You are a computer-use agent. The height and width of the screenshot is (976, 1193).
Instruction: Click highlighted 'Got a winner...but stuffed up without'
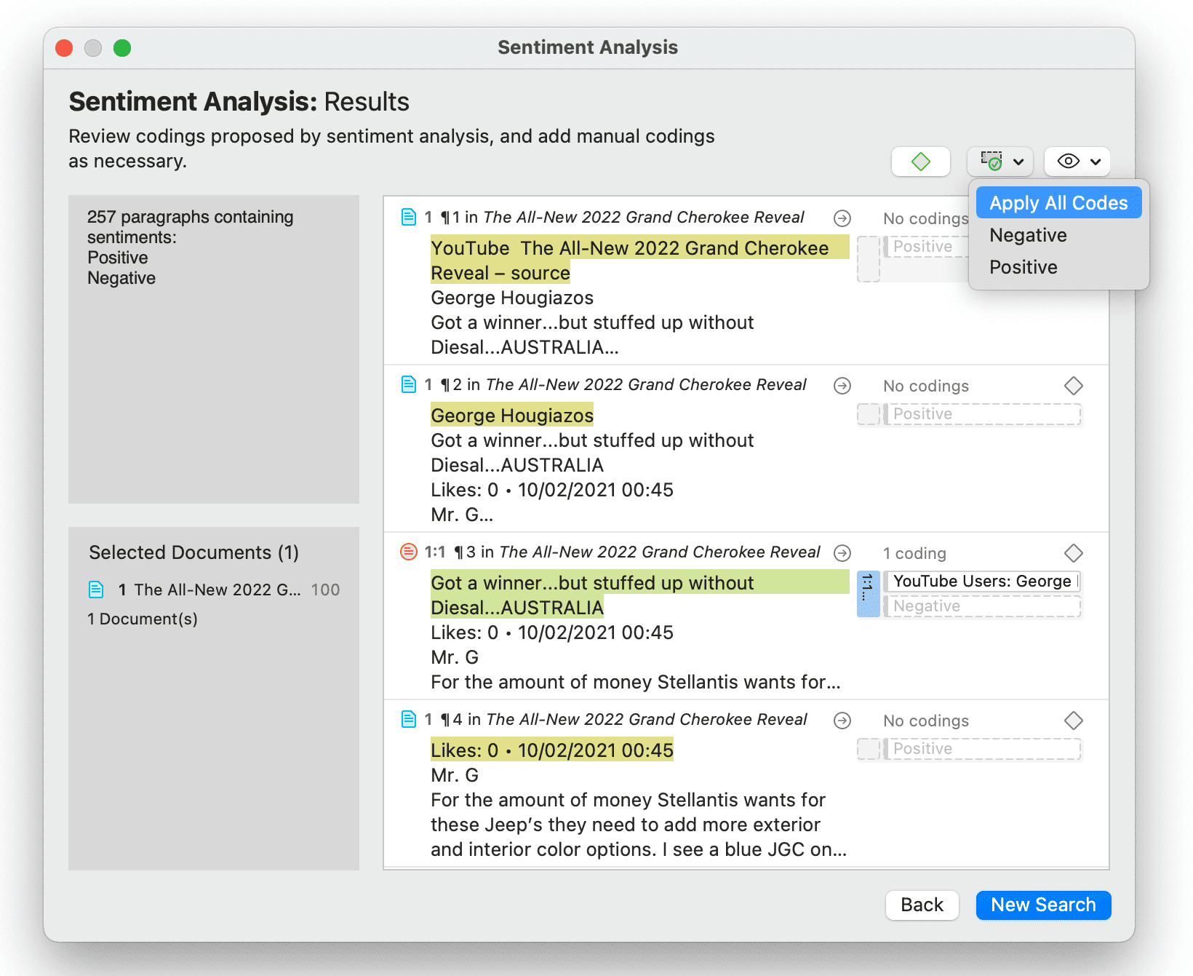pyautogui.click(x=592, y=583)
